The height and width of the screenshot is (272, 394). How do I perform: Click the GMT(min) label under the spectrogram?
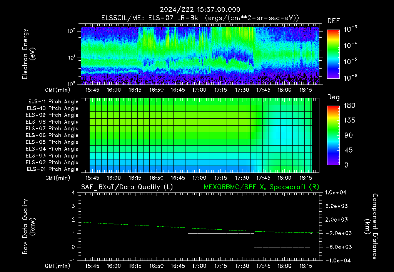[58, 90]
